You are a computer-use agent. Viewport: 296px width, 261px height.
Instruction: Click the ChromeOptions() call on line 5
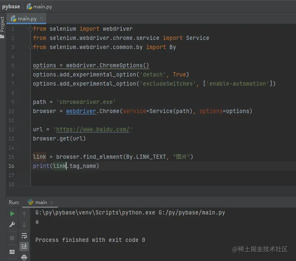(x=124, y=65)
